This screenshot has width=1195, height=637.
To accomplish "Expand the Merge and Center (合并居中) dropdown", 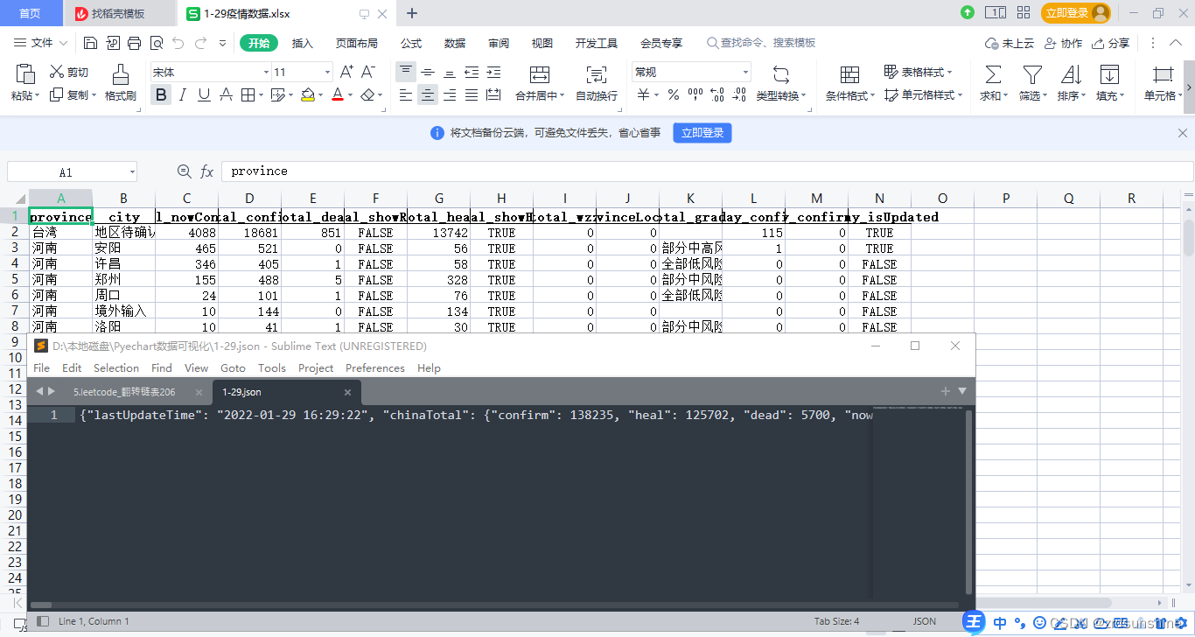I will coord(562,96).
